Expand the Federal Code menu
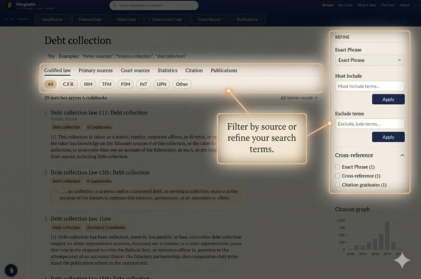421x279 pixels. [x=91, y=20]
